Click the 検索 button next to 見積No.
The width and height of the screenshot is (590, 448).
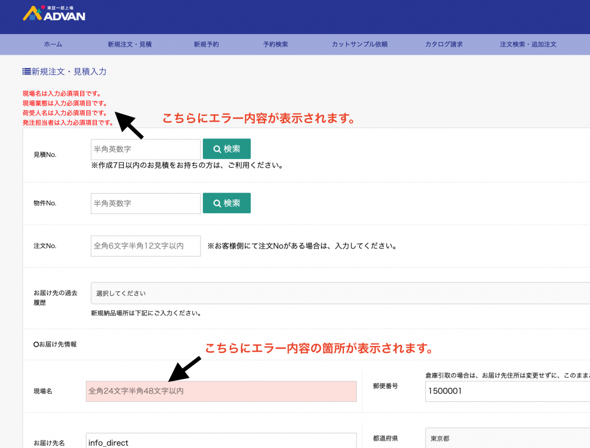(x=226, y=149)
